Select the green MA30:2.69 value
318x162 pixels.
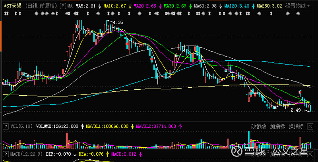(175, 6)
